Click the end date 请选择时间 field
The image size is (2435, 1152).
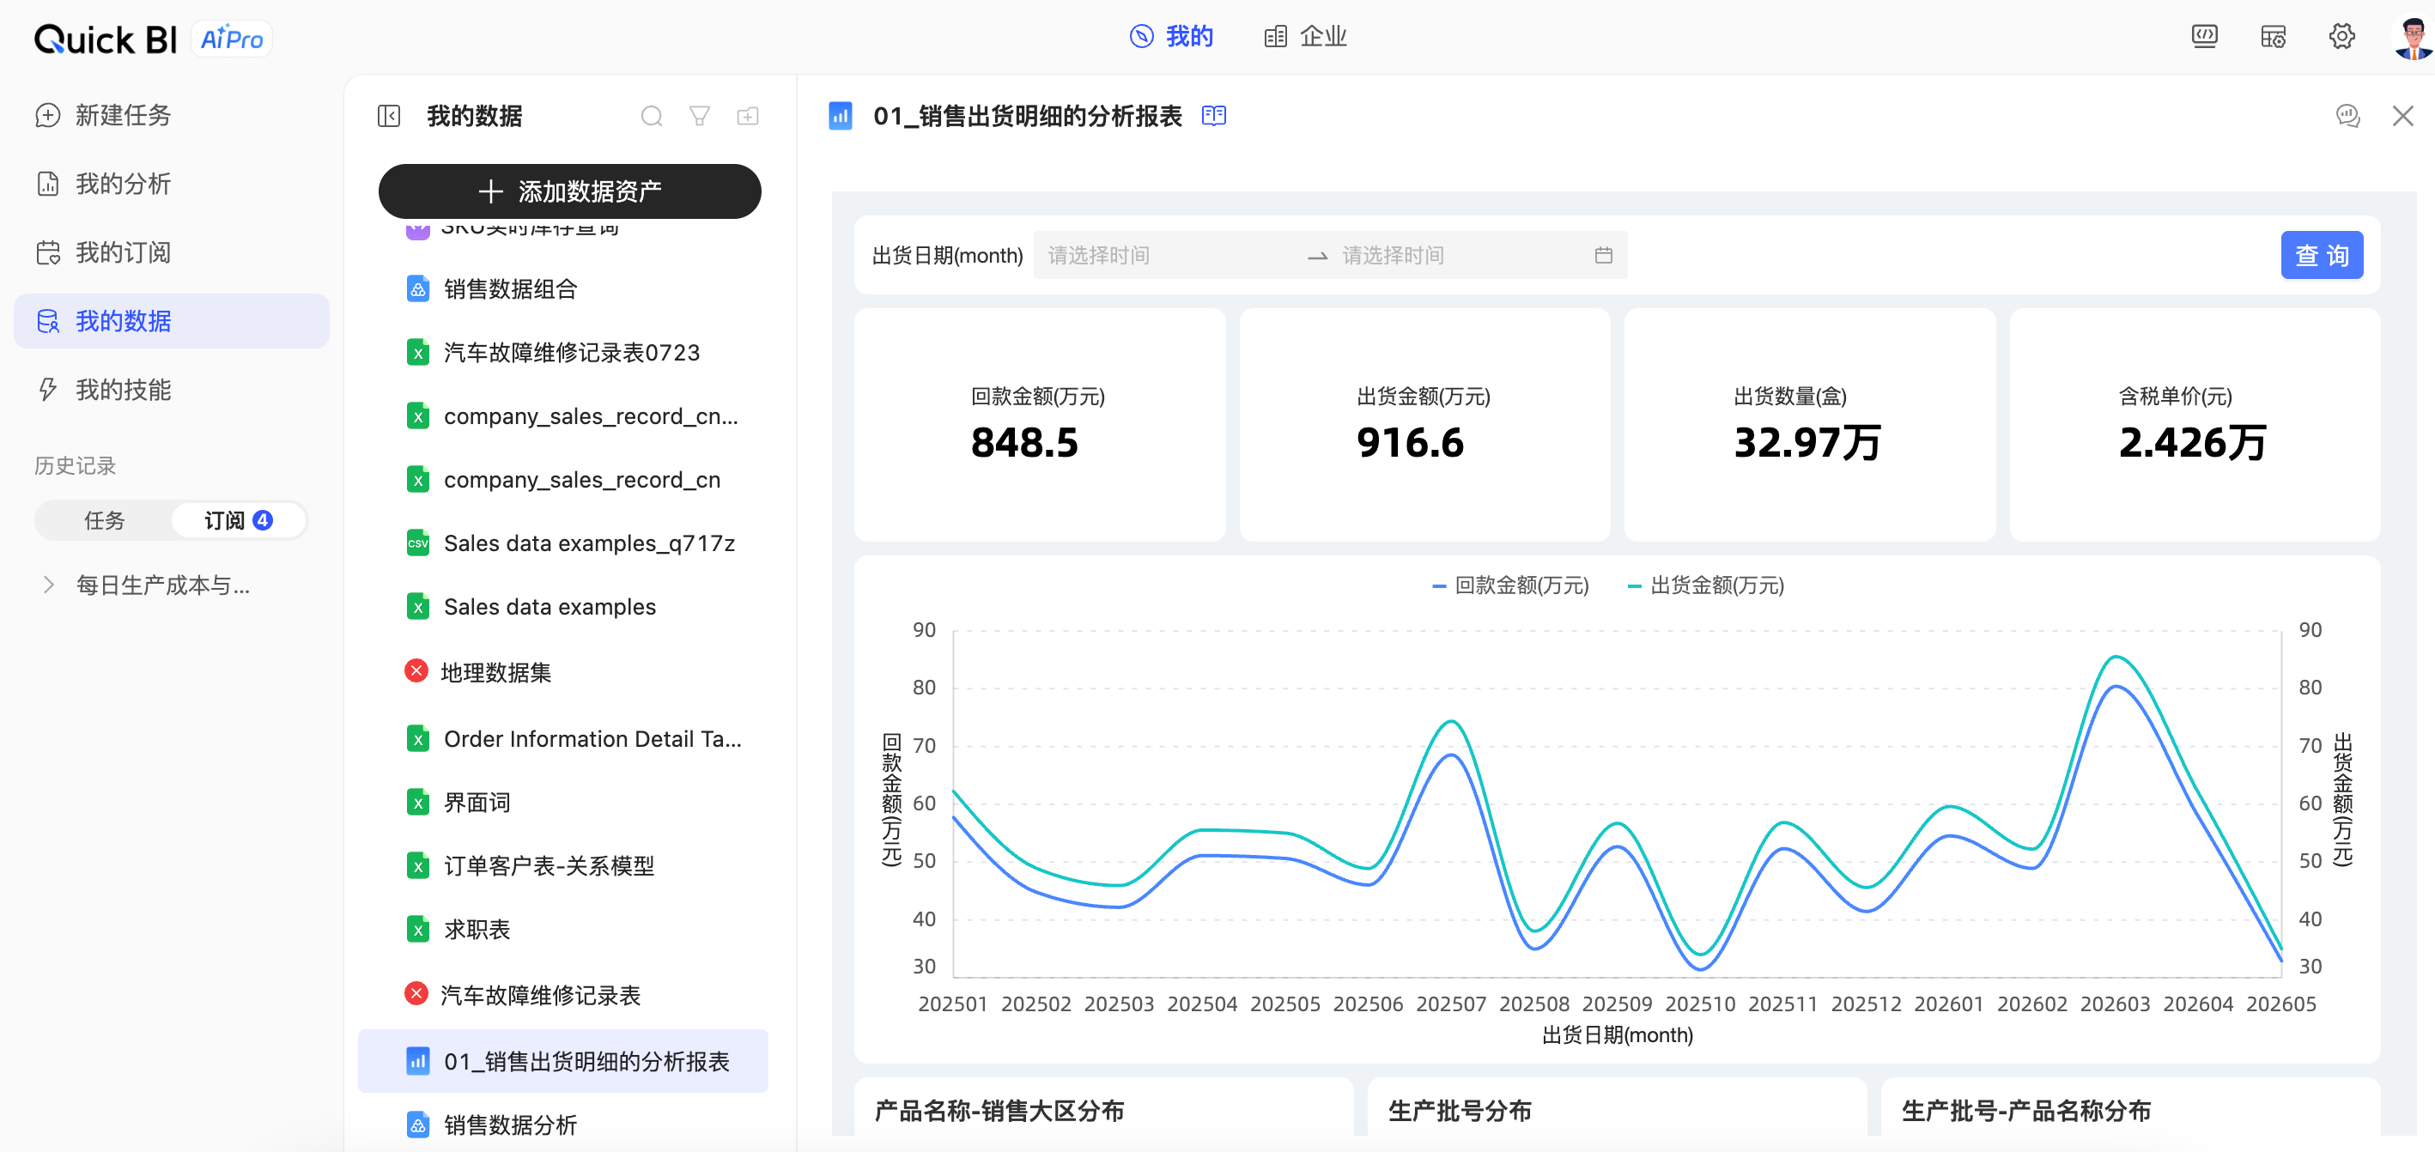pyautogui.click(x=1460, y=255)
